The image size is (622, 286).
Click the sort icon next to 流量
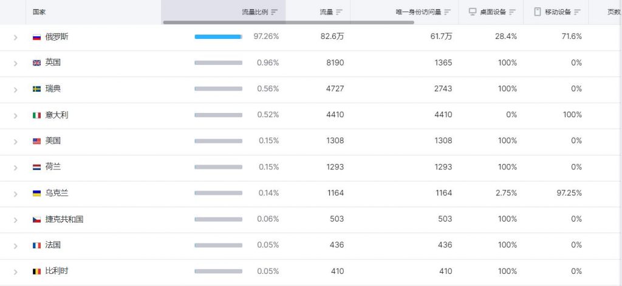[339, 12]
